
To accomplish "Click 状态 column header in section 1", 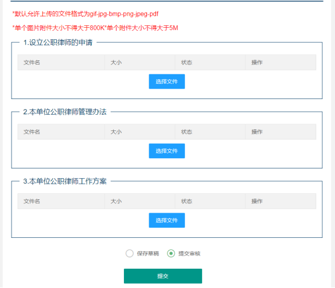I will point(186,63).
